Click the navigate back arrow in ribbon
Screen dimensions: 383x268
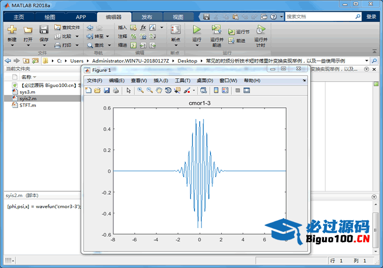point(90,28)
